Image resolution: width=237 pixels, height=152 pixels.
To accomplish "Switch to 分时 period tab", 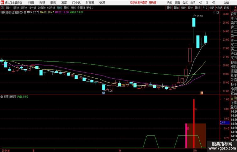I will pos(8,8).
